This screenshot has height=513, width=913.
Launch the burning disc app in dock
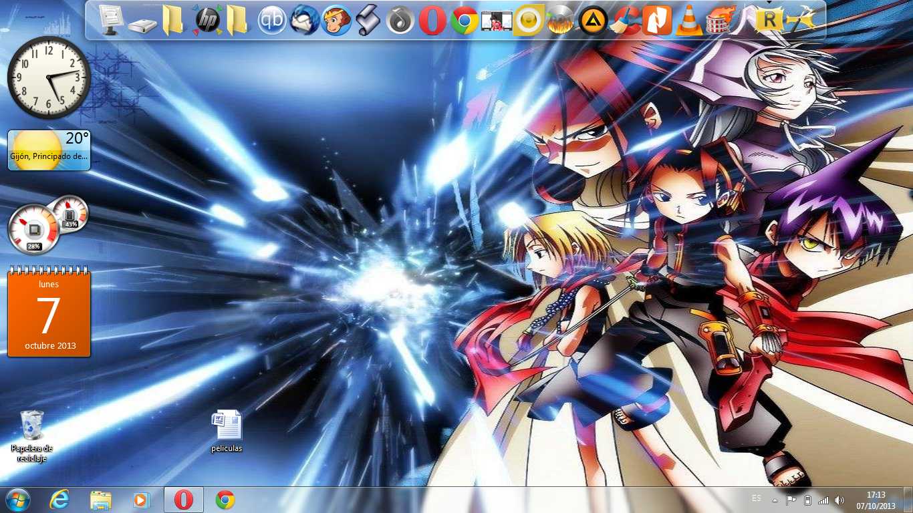coord(561,22)
